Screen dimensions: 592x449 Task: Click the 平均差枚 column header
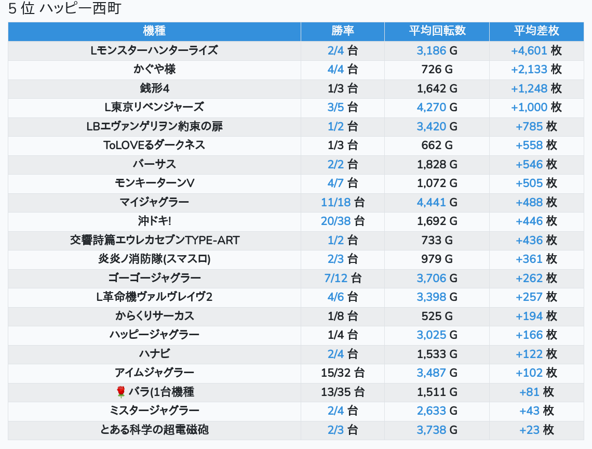pyautogui.click(x=536, y=31)
